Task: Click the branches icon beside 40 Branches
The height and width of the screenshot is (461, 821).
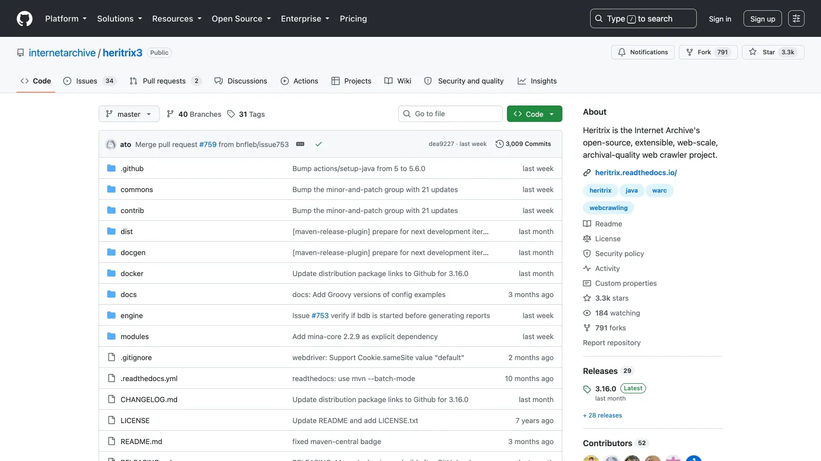Action: 170,114
